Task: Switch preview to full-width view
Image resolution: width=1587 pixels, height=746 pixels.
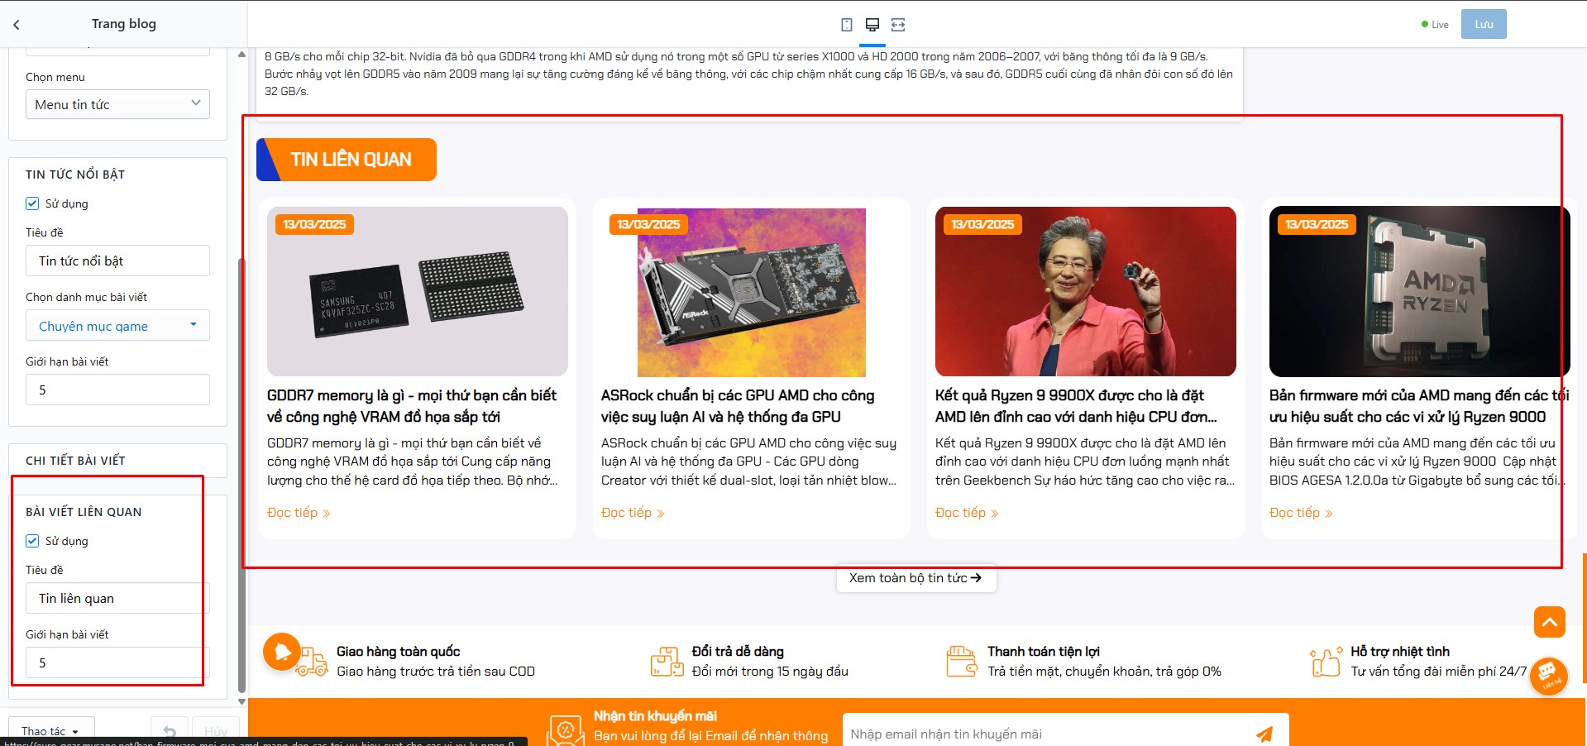Action: point(898,25)
